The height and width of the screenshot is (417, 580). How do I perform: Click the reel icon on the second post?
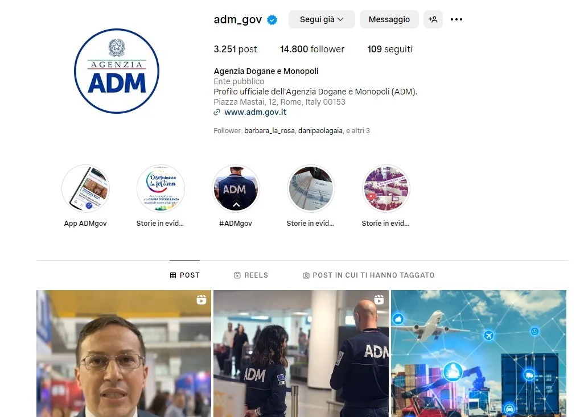(x=379, y=300)
